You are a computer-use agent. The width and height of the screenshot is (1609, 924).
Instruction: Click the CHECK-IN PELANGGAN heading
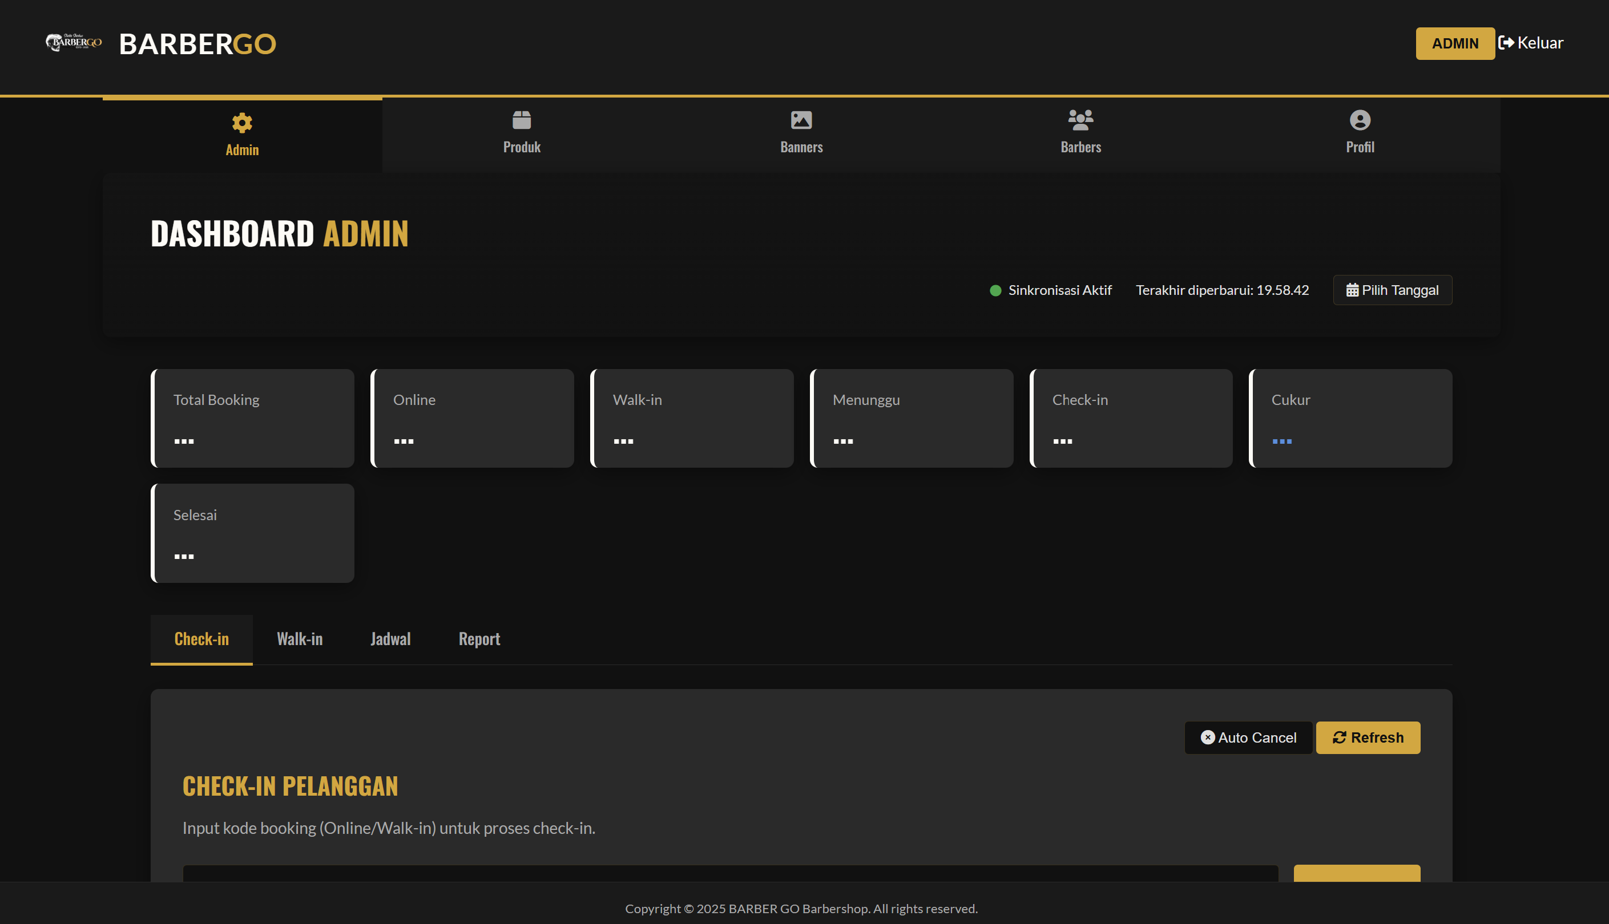click(290, 785)
